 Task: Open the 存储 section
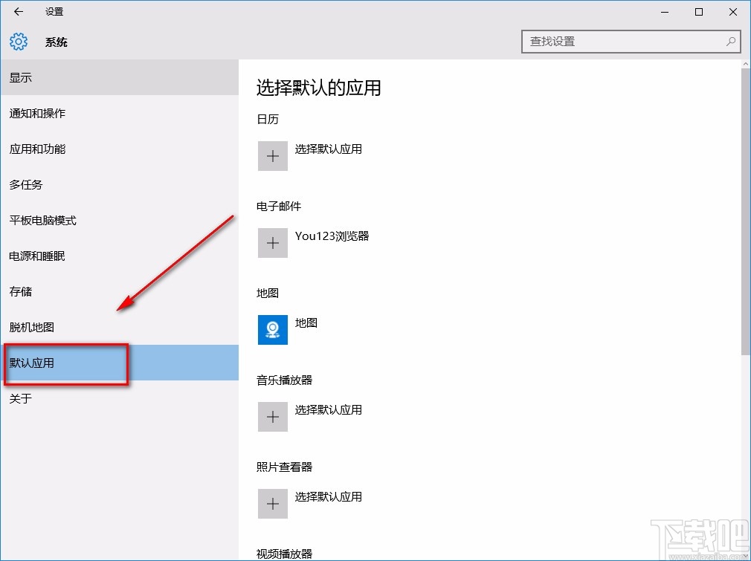[x=20, y=291]
